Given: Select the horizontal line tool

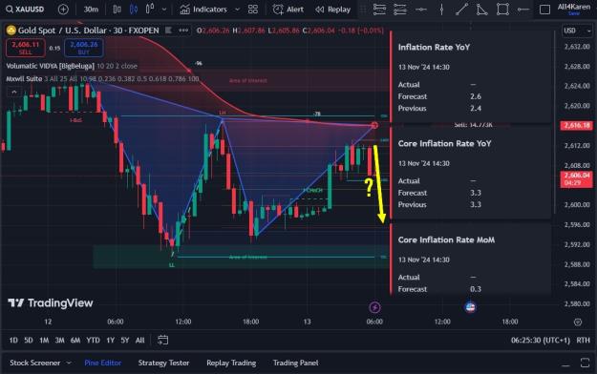Looking at the screenshot, I should tap(420, 10).
